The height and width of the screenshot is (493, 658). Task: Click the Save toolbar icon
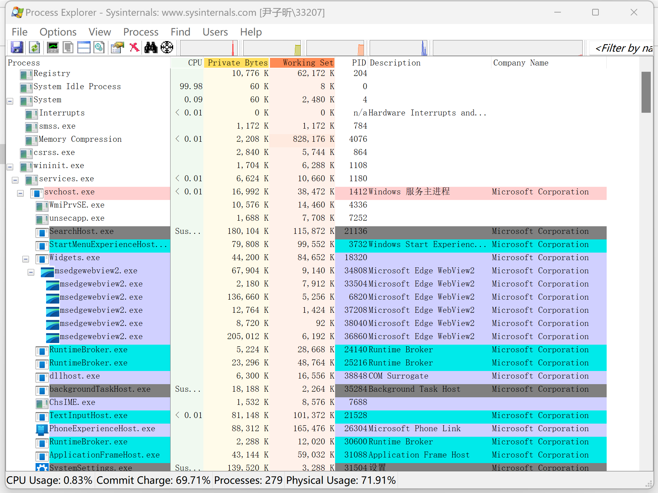click(17, 48)
